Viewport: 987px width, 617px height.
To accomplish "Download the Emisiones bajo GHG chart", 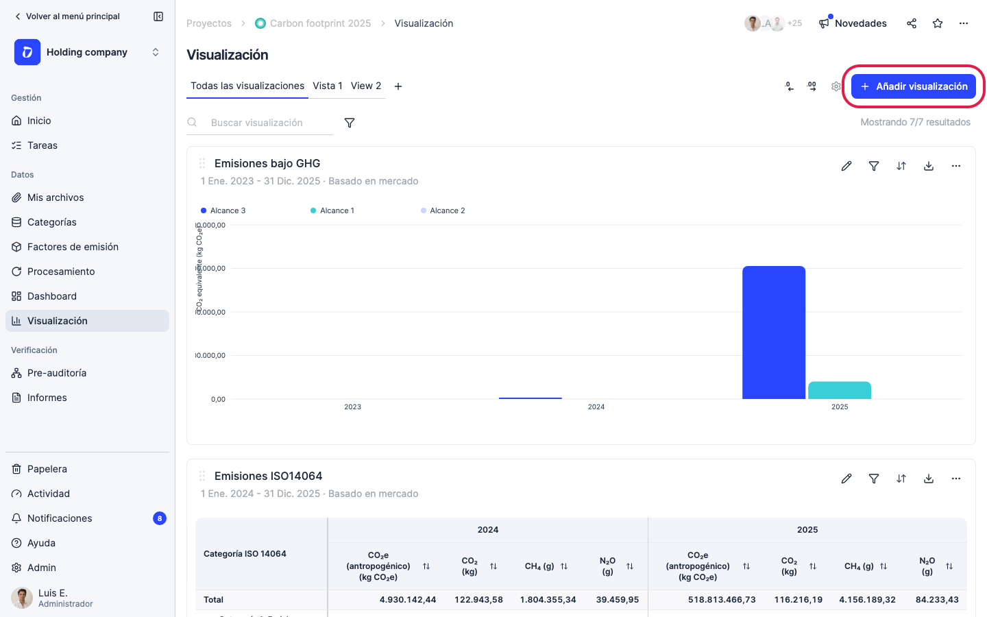I will 929,166.
